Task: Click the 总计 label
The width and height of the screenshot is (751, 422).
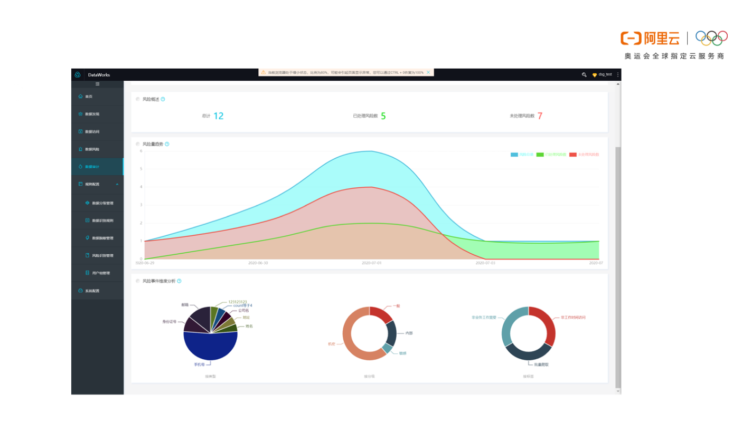Action: pos(206,116)
